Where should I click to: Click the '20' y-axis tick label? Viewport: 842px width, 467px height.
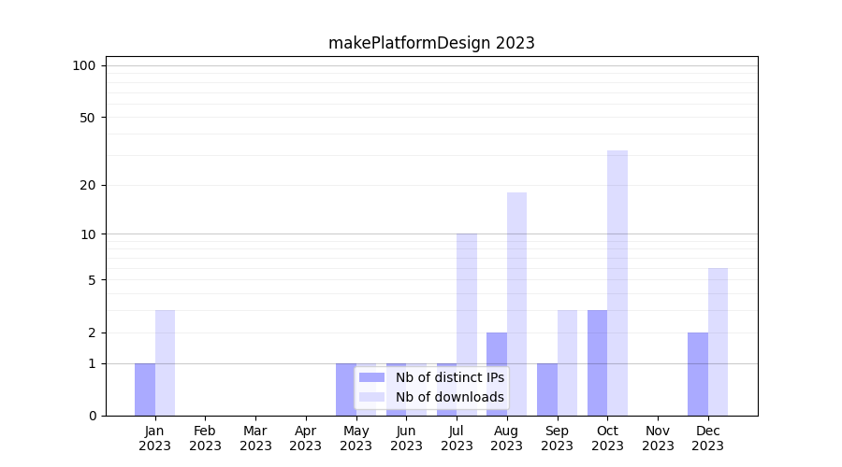(x=88, y=185)
